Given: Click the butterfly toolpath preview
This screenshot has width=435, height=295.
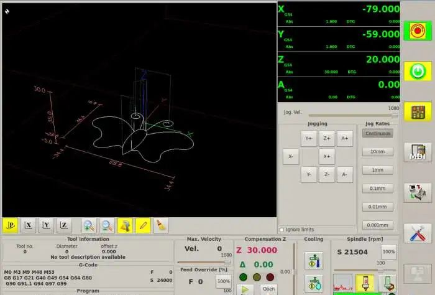Looking at the screenshot, I should click(143, 138).
